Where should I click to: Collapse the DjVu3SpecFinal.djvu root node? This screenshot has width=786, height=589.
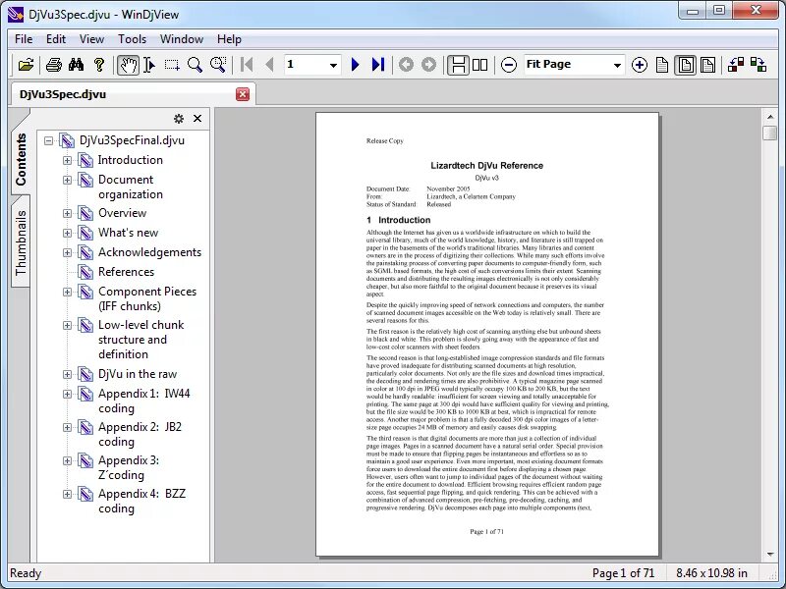[x=48, y=140]
